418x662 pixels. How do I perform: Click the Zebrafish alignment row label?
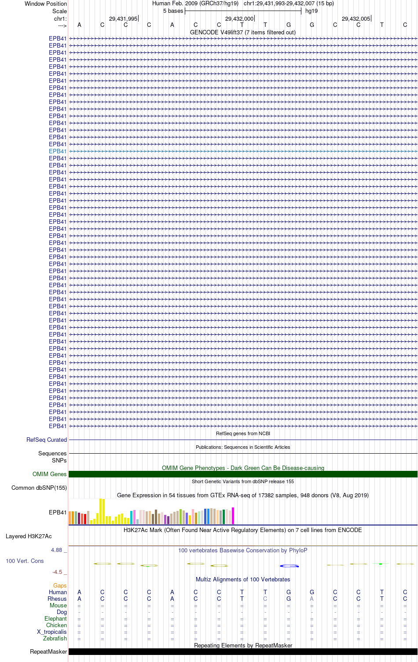pyautogui.click(x=55, y=638)
